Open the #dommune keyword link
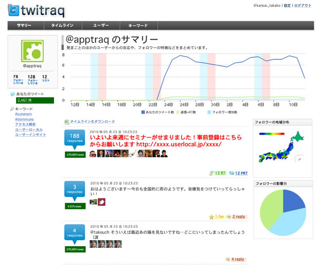This screenshot has width=321, height=267. point(25,119)
